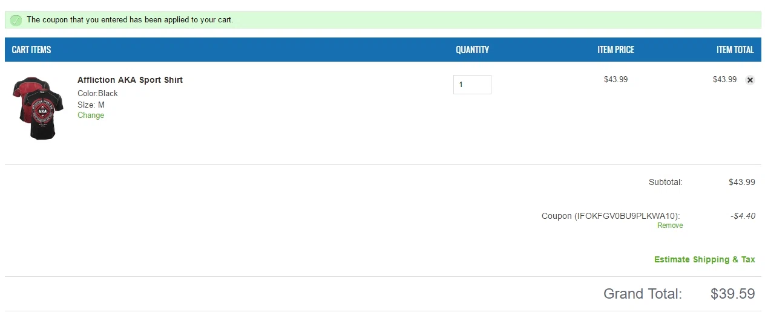The image size is (765, 321).
Task: Open the Affliction AKA Sport Shirt thumbnail
Action: [38, 108]
